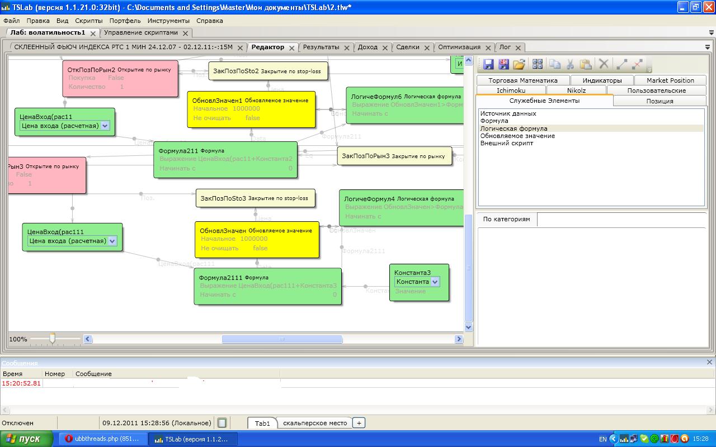Viewport: 716px width, 447px height.
Task: Switch to the ubbthreads.php Opera taskbar window
Action: pos(103,439)
